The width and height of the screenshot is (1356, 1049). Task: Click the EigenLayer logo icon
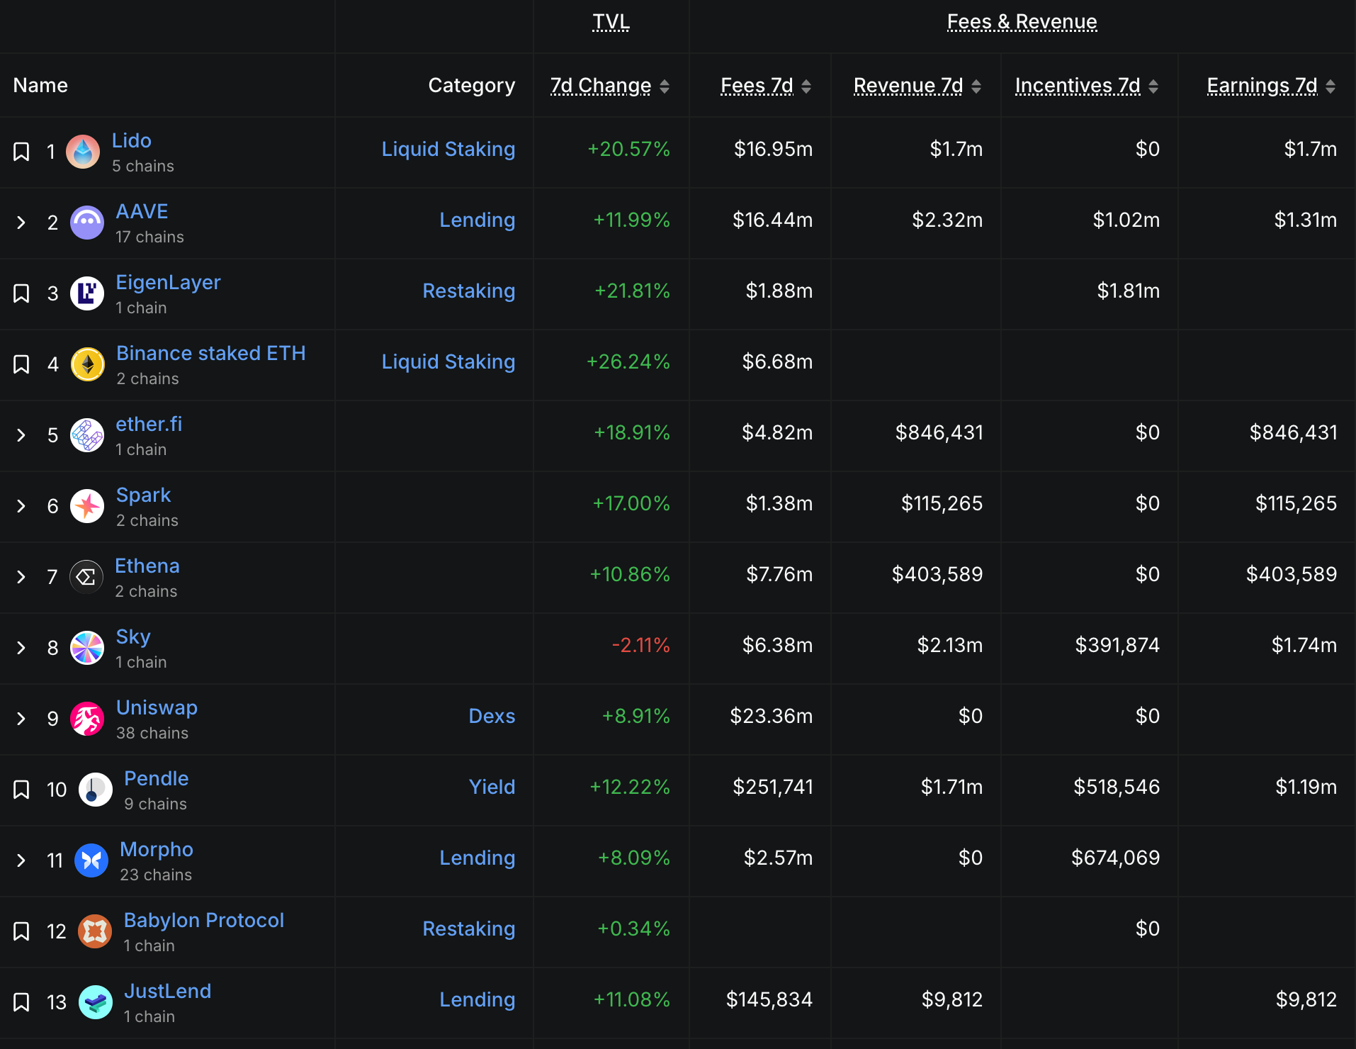click(x=87, y=293)
